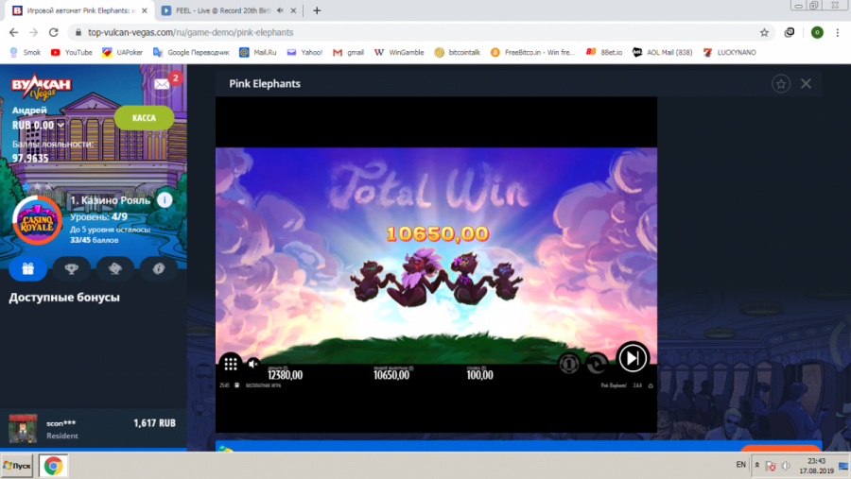Close the Pink Elephants browser tab
The height and width of the screenshot is (479, 851).
pos(145,10)
